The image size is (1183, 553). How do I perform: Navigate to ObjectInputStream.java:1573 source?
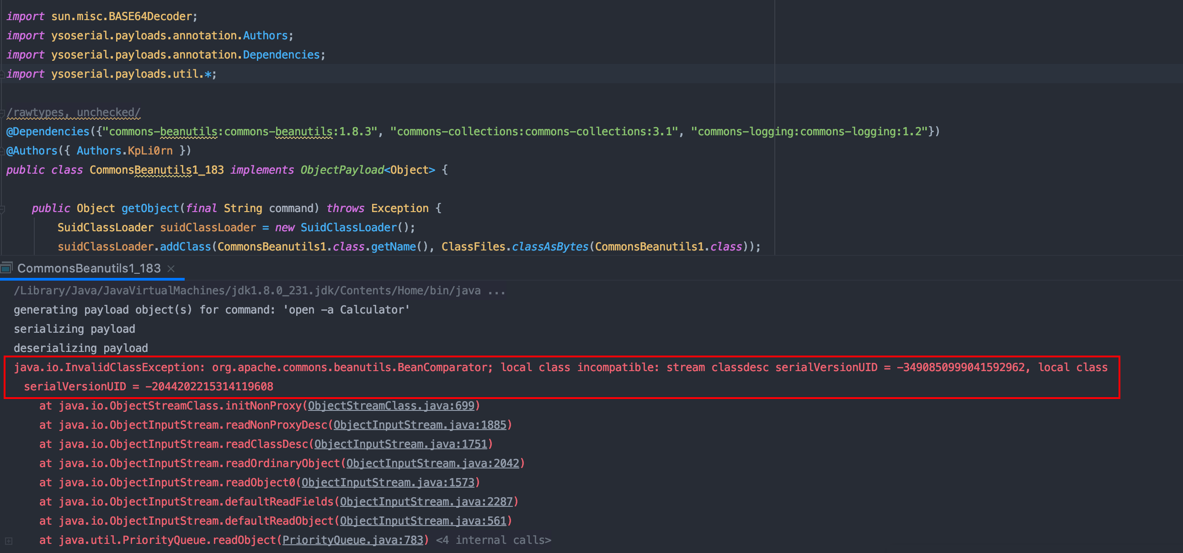point(388,483)
